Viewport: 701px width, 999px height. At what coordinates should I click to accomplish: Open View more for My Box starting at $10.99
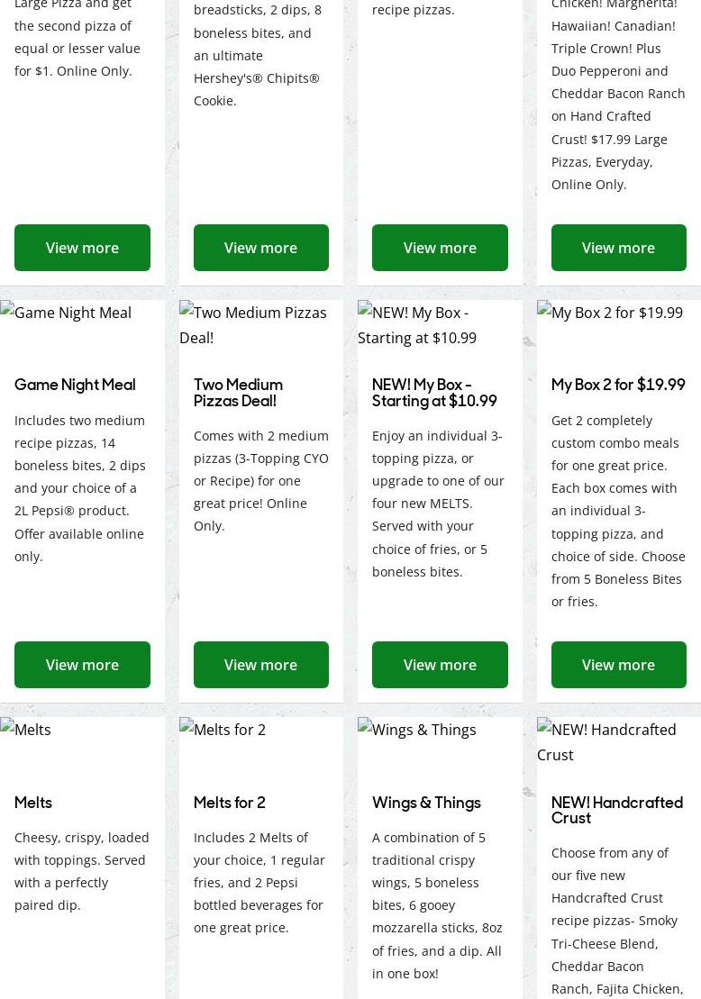coord(440,665)
